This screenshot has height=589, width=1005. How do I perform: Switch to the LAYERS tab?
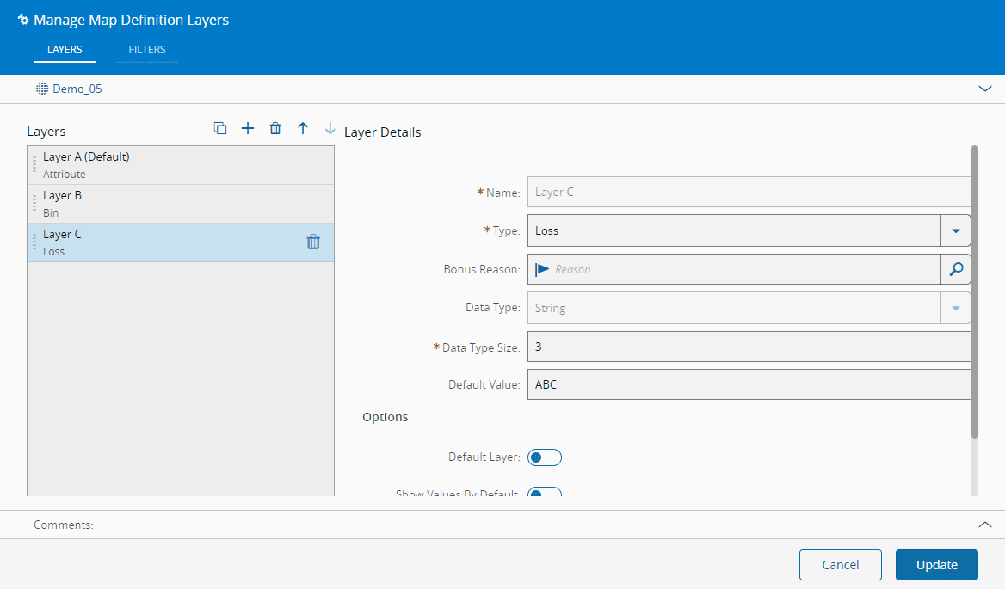point(65,50)
